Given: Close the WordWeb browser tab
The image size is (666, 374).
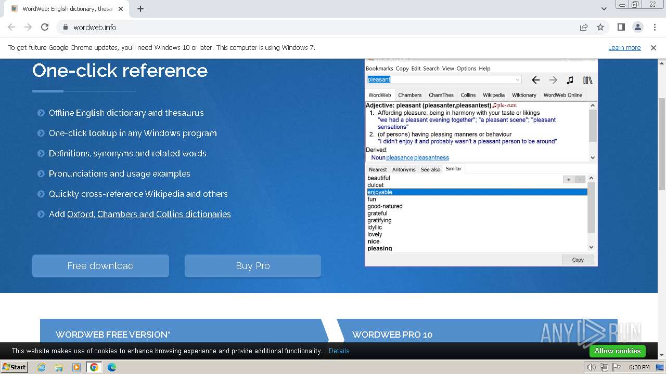Looking at the screenshot, I should point(121,9).
